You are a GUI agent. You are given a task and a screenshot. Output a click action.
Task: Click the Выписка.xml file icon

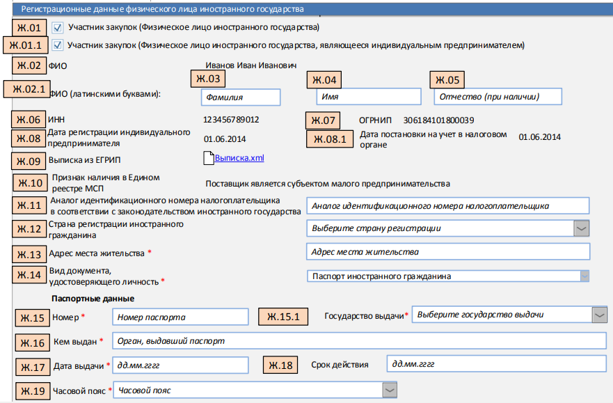click(208, 159)
